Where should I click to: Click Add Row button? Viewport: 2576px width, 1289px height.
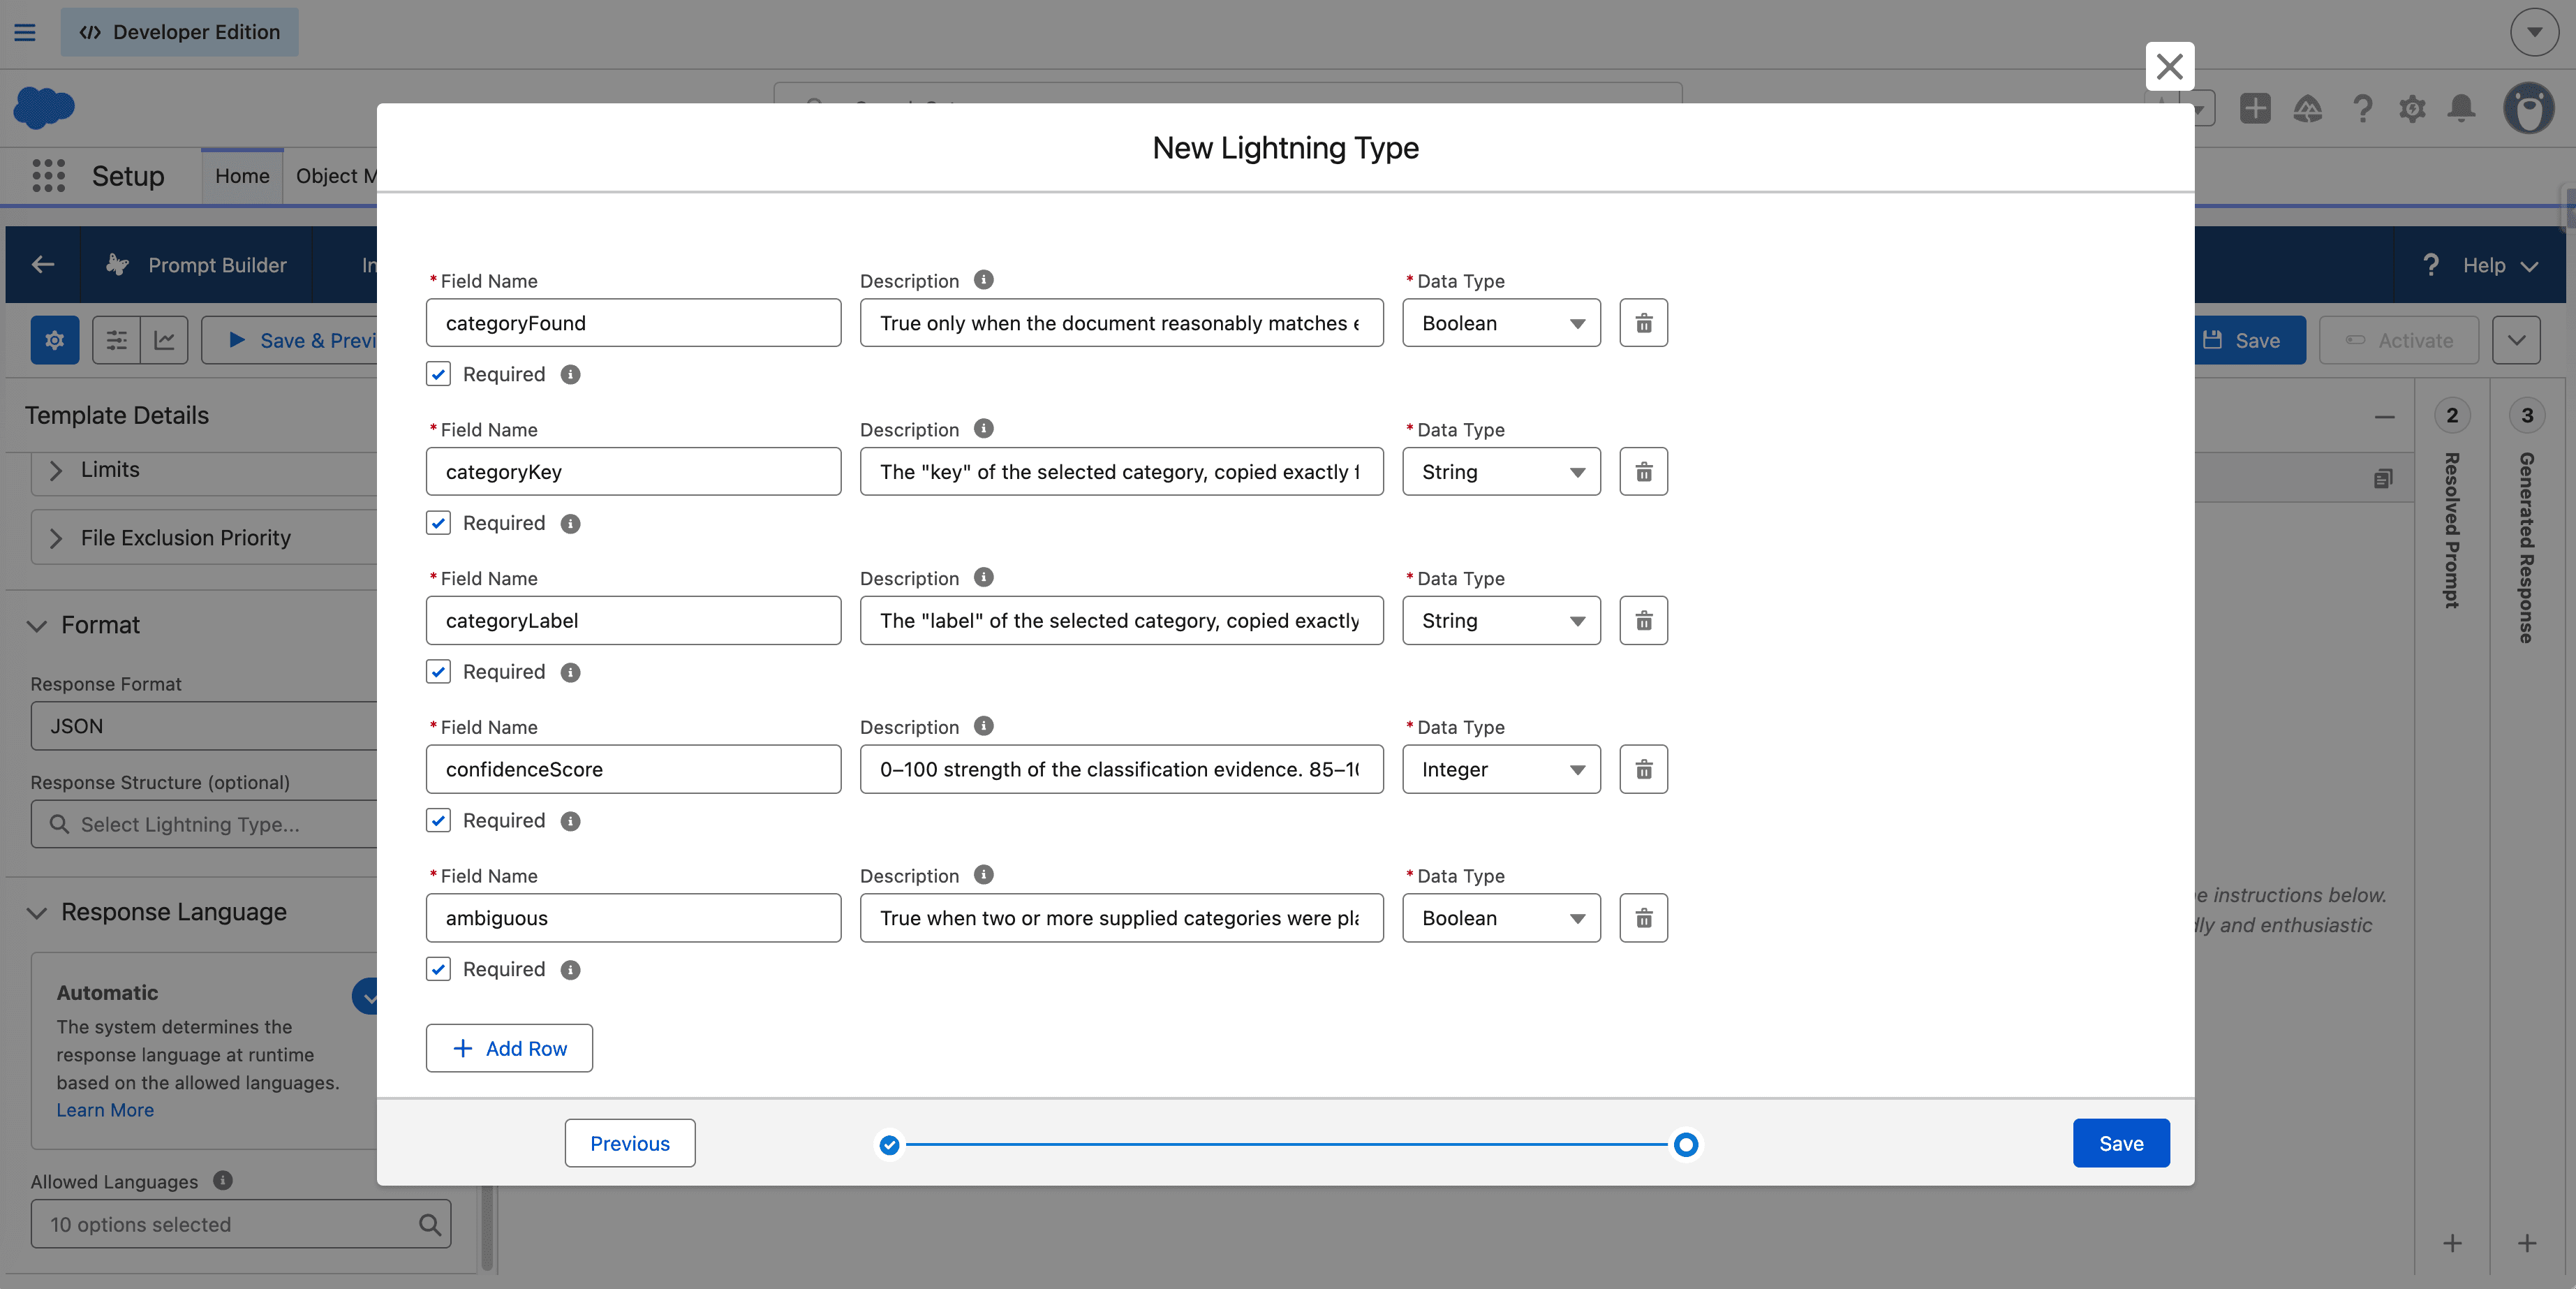coord(509,1048)
